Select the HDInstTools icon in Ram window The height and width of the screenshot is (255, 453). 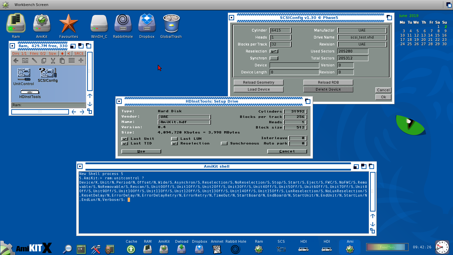[30, 92]
